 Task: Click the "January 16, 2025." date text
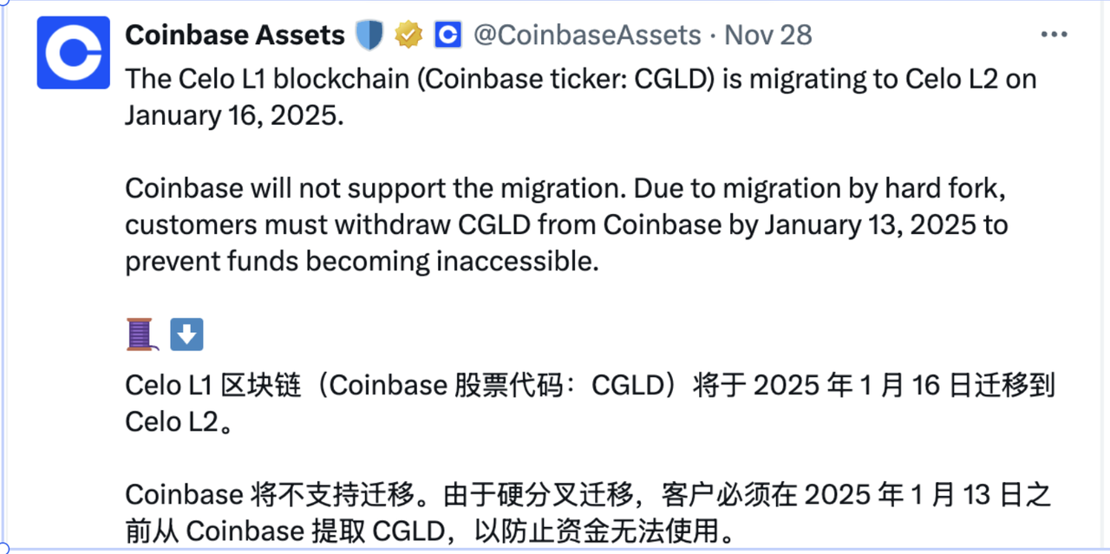[234, 115]
